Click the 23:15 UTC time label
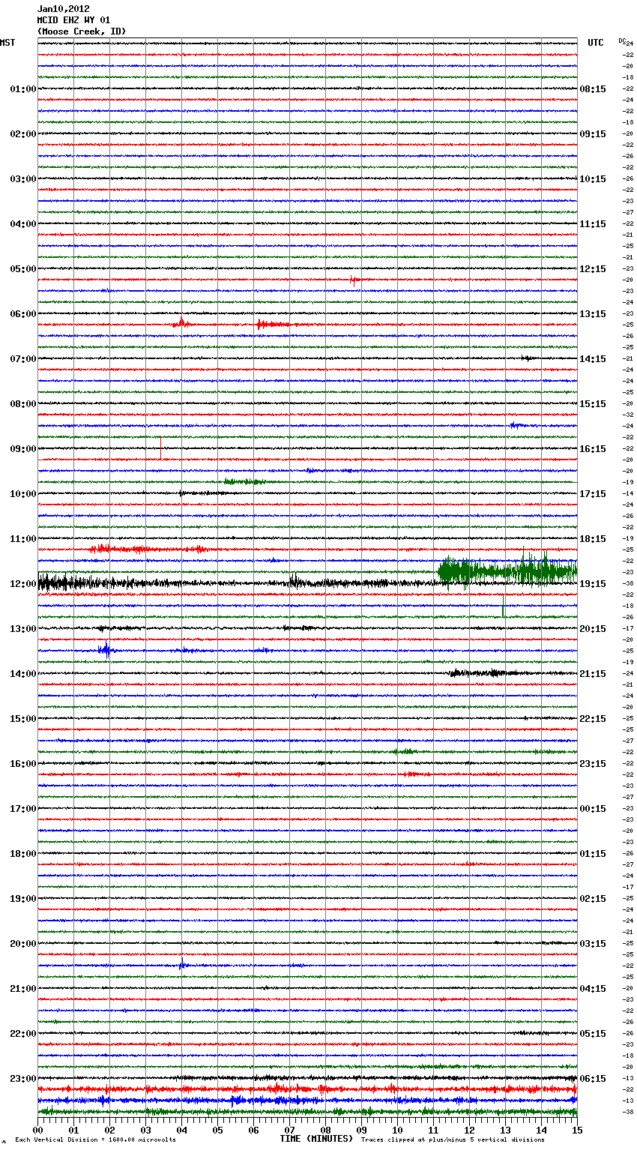The width and height of the screenshot is (637, 1150). (593, 764)
